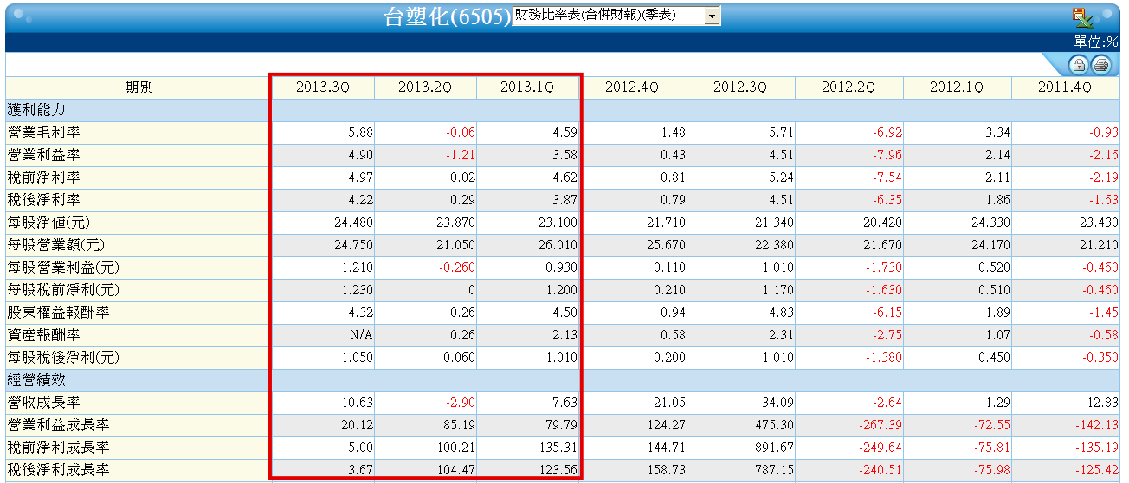This screenshot has height=483, width=1129.
Task: Select 每股營業額 value 25.670 for 2012.4Q
Action: coord(667,245)
